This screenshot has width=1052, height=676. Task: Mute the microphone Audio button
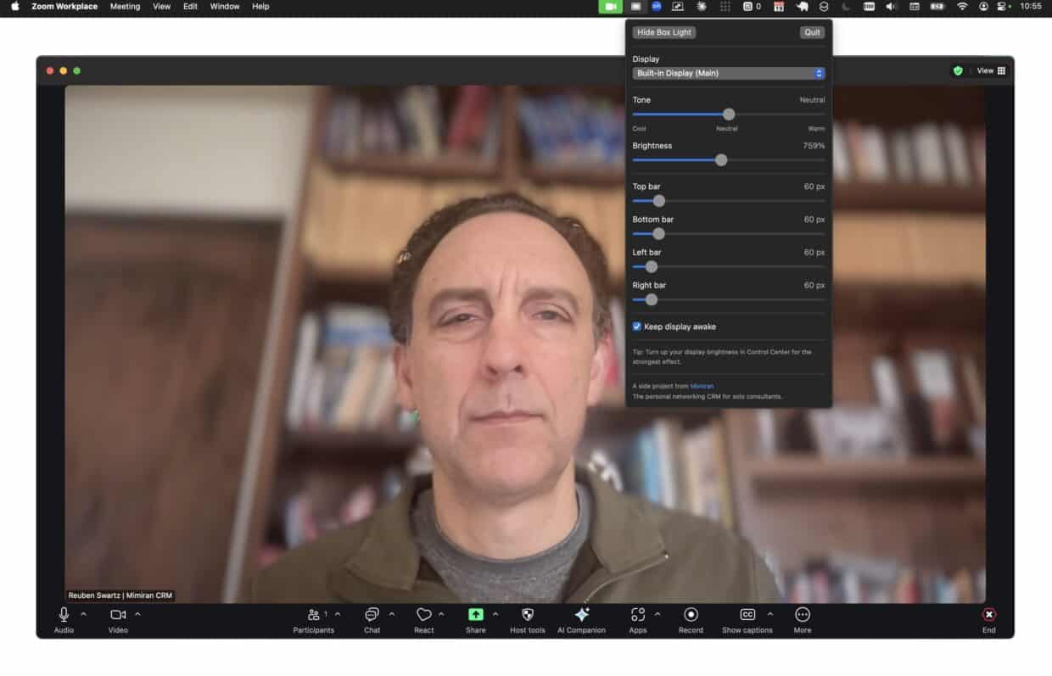click(64, 615)
